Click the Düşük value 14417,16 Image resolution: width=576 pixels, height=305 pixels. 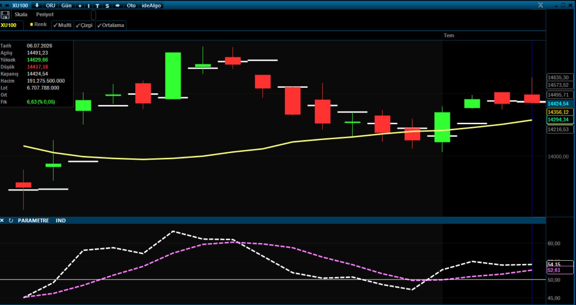coord(37,67)
